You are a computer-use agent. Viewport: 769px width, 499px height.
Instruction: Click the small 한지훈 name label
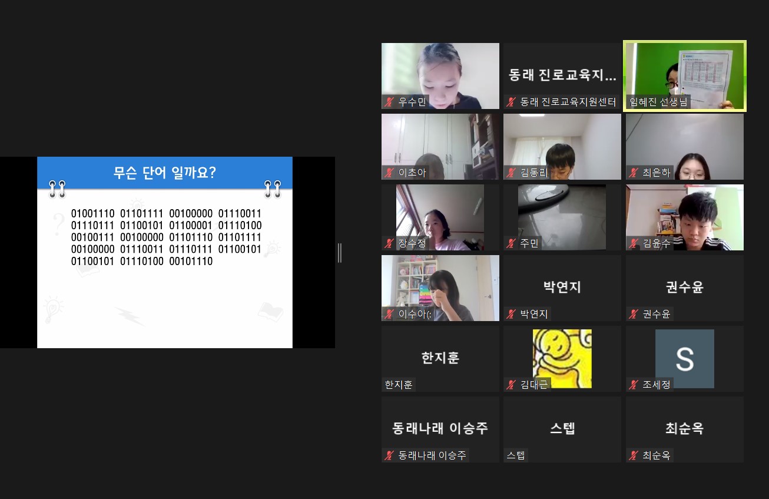point(399,385)
